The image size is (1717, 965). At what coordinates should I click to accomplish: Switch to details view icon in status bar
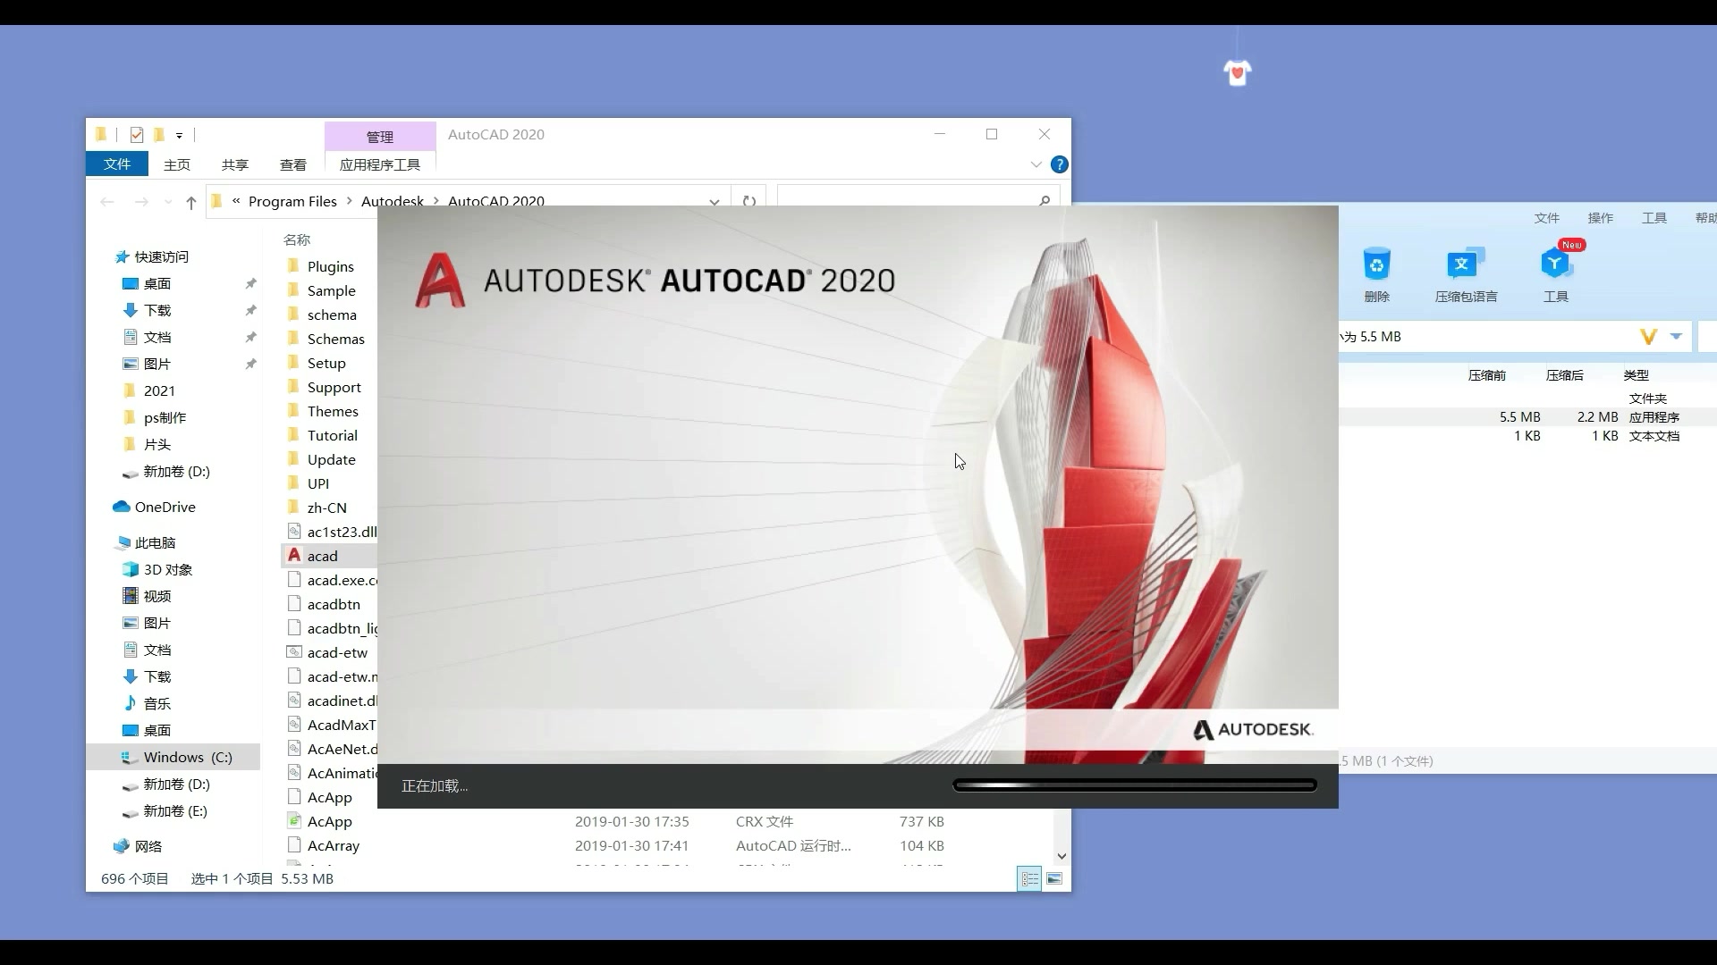[1029, 879]
